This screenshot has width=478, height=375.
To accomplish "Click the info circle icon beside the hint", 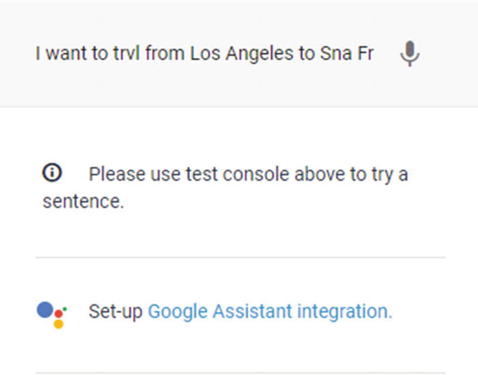I will tap(52, 172).
